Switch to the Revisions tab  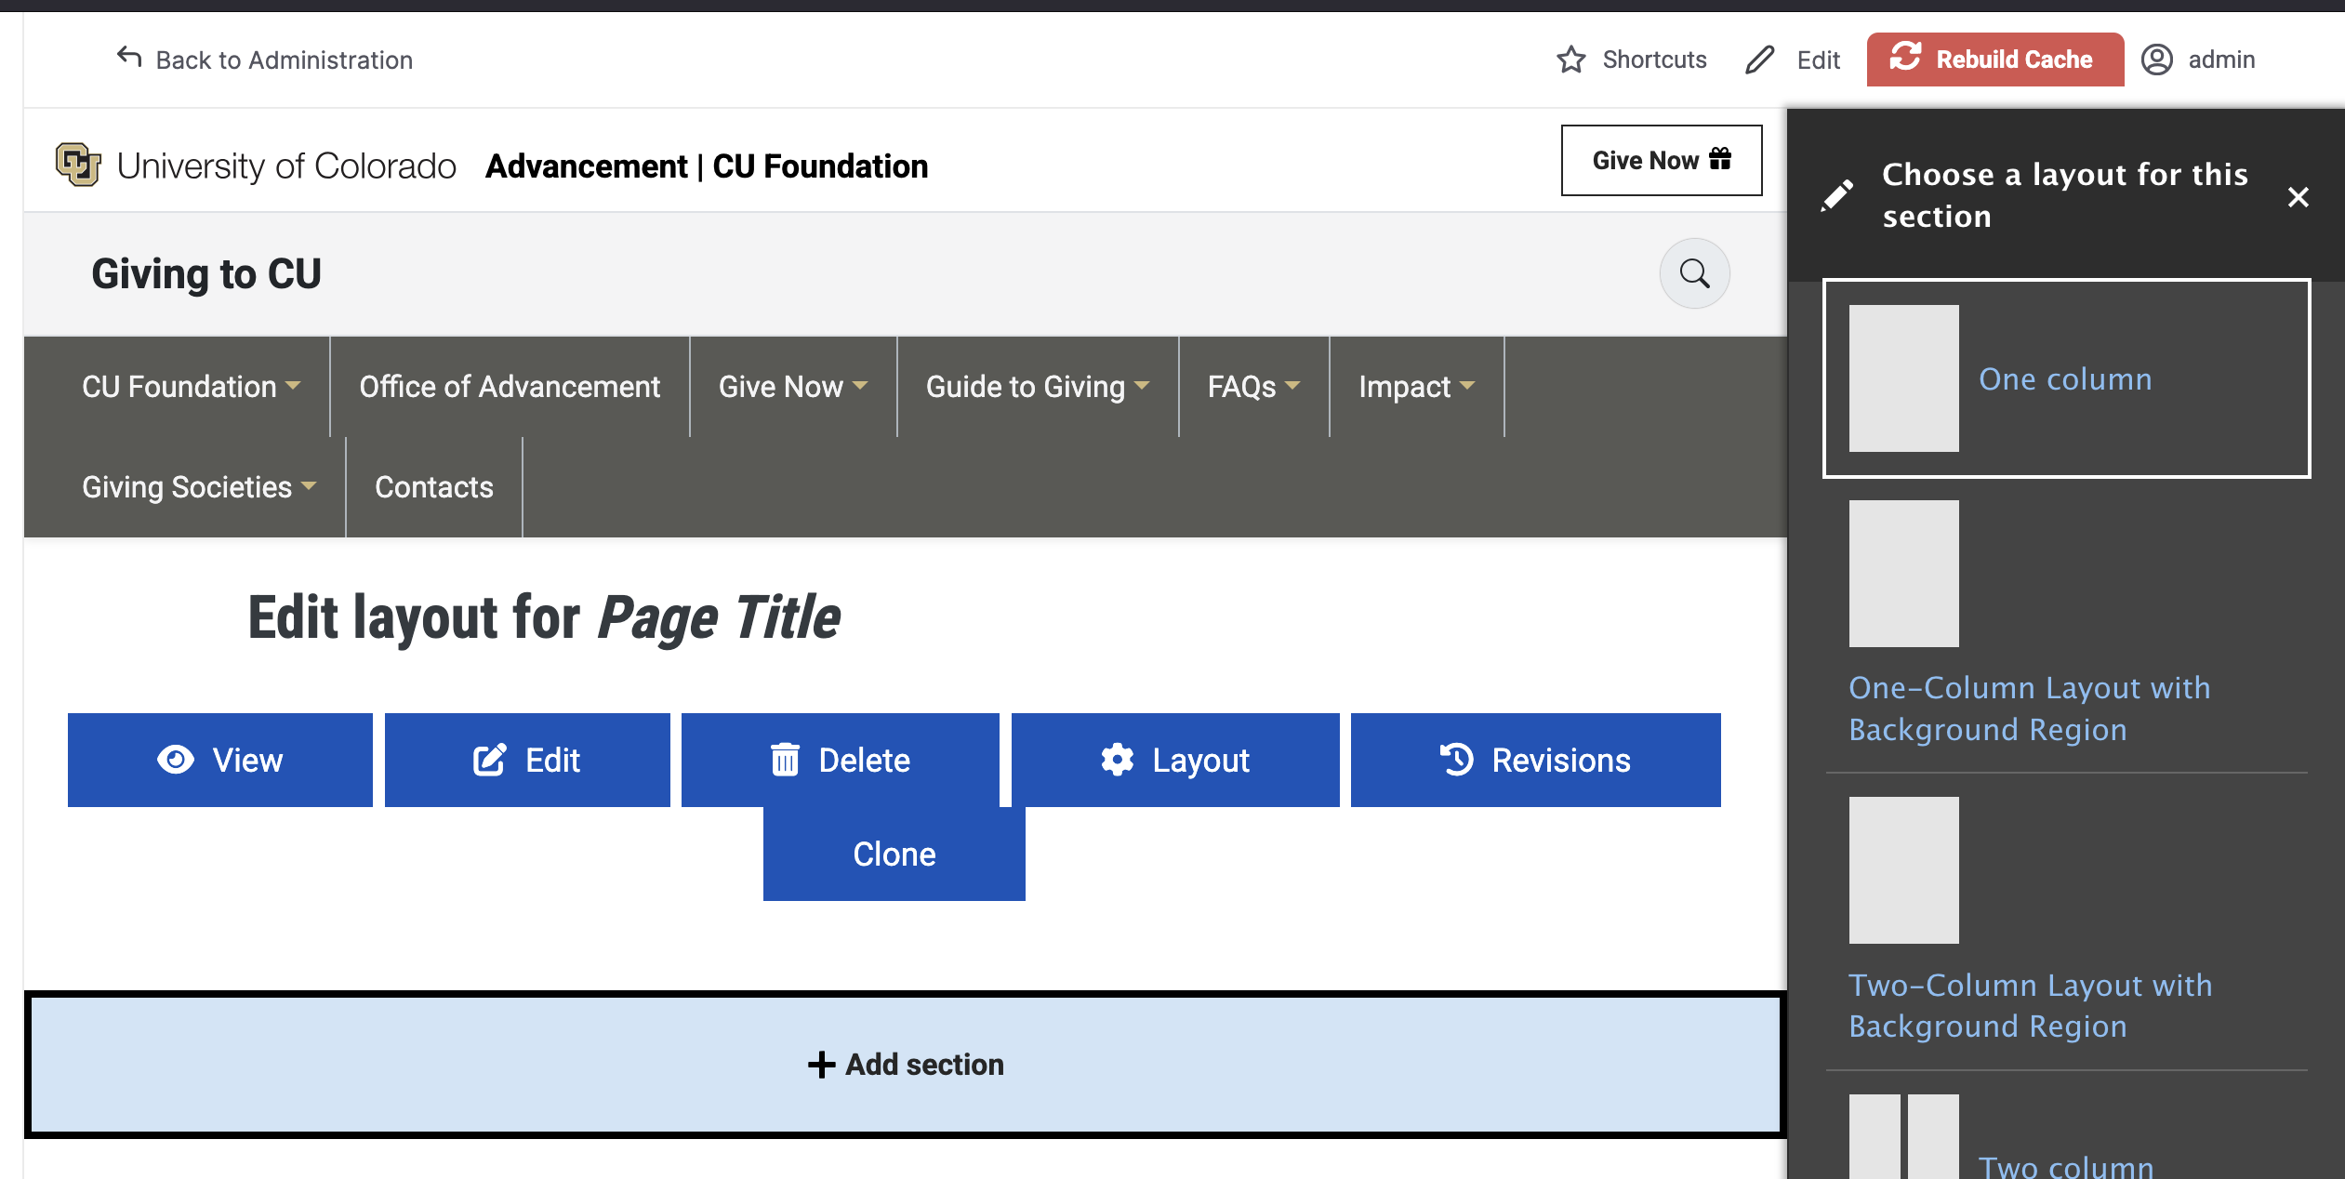(x=1535, y=760)
